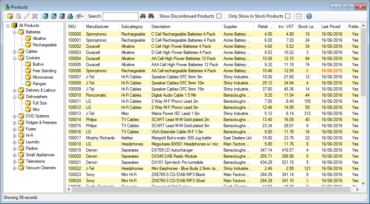Click the edit product icon

coord(54,16)
